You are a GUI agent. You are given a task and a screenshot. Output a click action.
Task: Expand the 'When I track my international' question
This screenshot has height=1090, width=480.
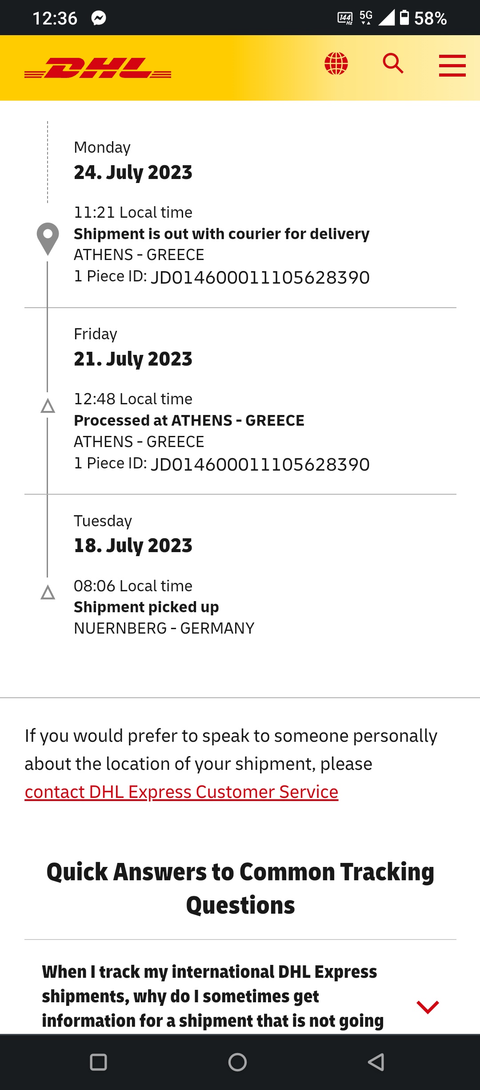(x=213, y=996)
